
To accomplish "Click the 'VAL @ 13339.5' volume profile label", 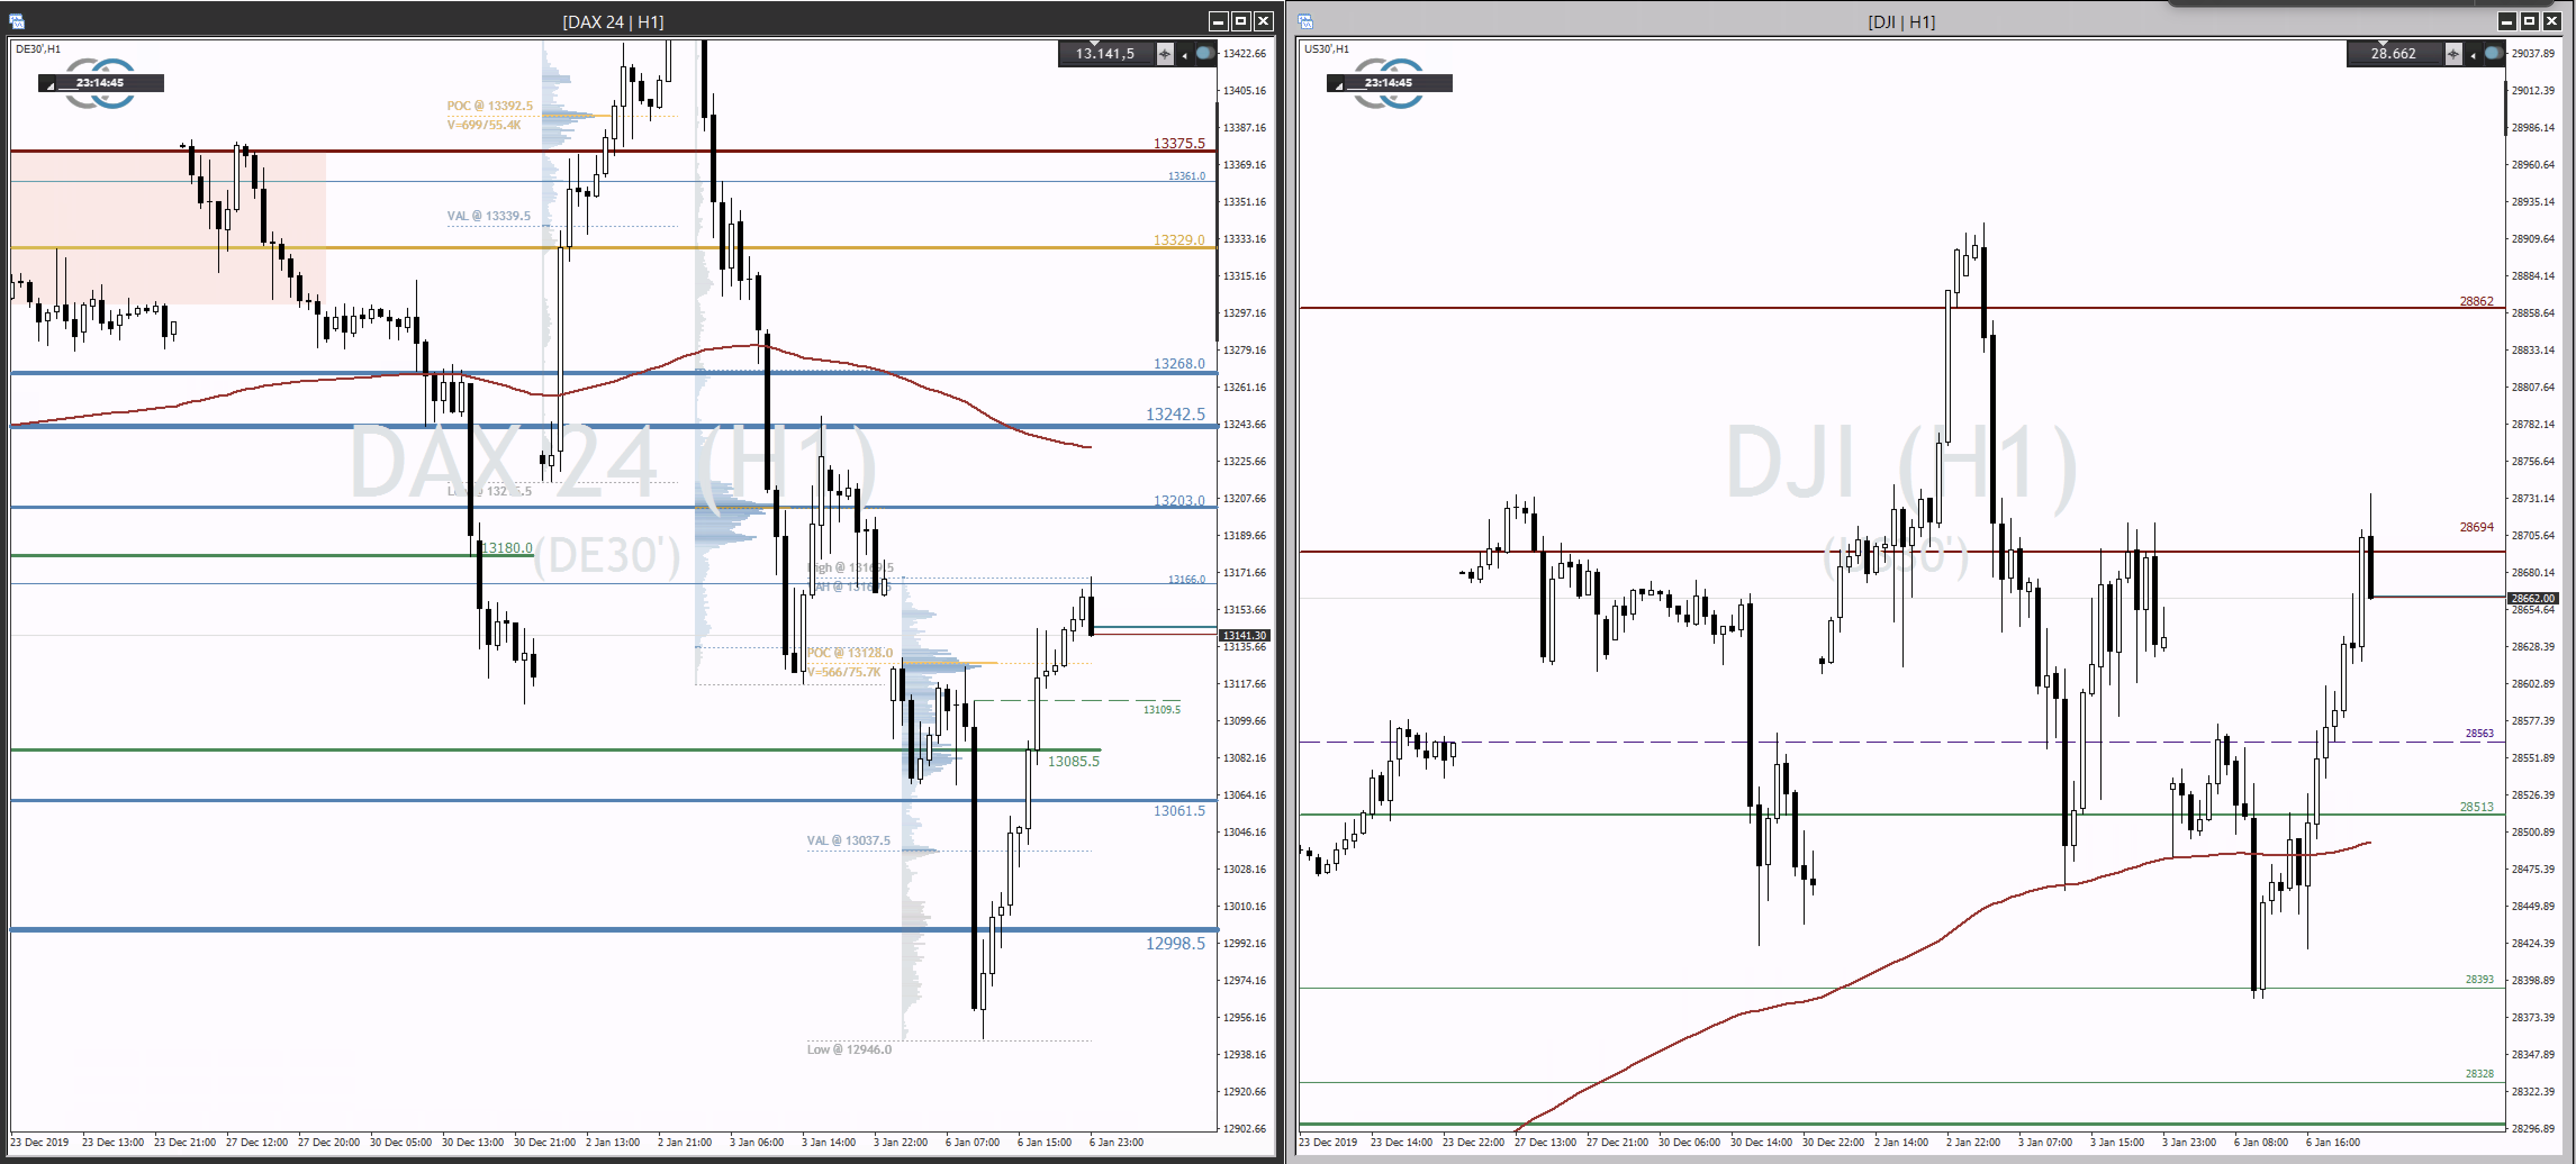I will [488, 216].
